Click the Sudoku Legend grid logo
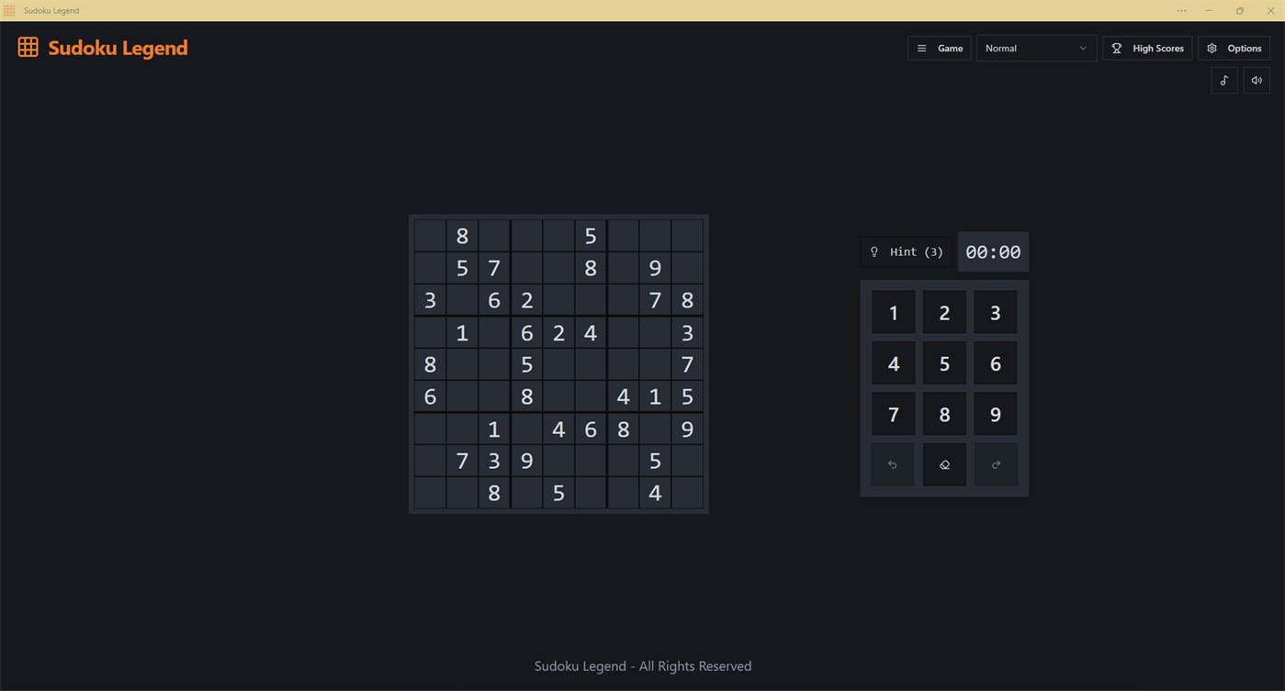The width and height of the screenshot is (1285, 691). point(28,47)
